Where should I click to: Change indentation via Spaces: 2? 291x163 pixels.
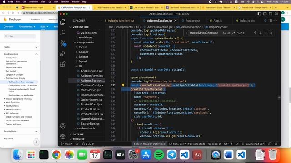[214, 144]
